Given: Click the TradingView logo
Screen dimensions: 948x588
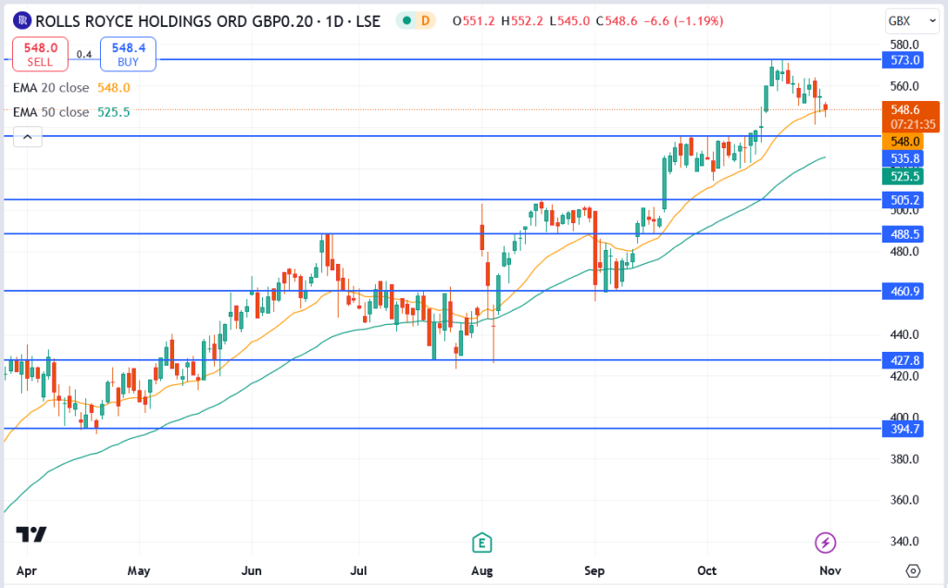Looking at the screenshot, I should pos(31,534).
